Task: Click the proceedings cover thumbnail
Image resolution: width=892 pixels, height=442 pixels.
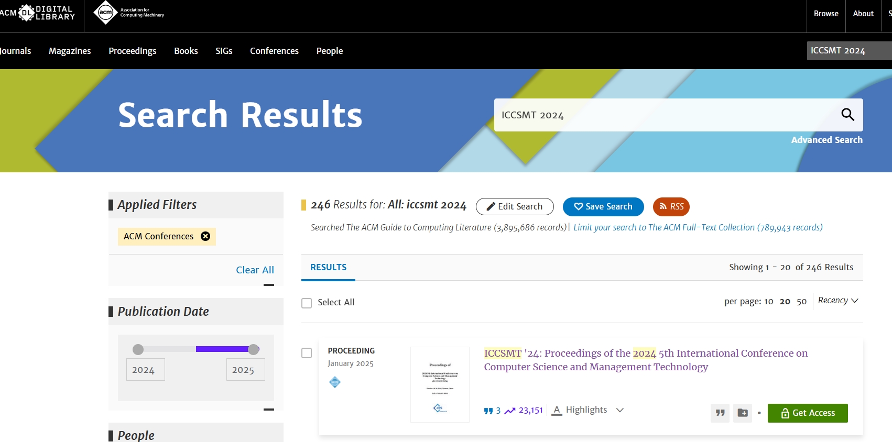Action: click(x=440, y=384)
